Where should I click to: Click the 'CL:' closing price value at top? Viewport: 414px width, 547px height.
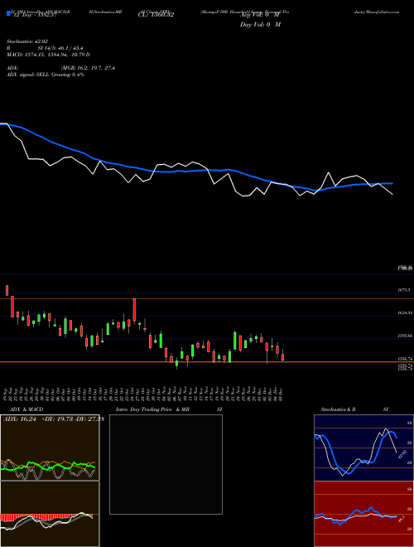[x=156, y=15]
